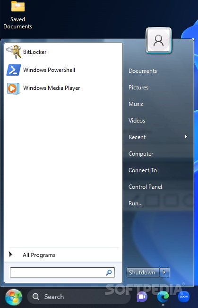Image resolution: width=198 pixels, height=308 pixels.
Task: Expand the Recent submenu arrow
Action: [186, 137]
